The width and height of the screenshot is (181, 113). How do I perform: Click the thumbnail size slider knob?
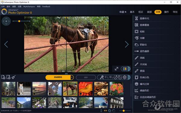pyautogui.click(x=124, y=111)
